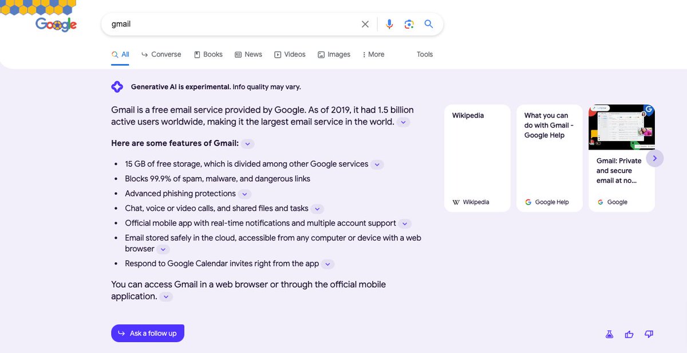Click the generative AI sparkle icon
687x353 pixels.
pos(117,87)
